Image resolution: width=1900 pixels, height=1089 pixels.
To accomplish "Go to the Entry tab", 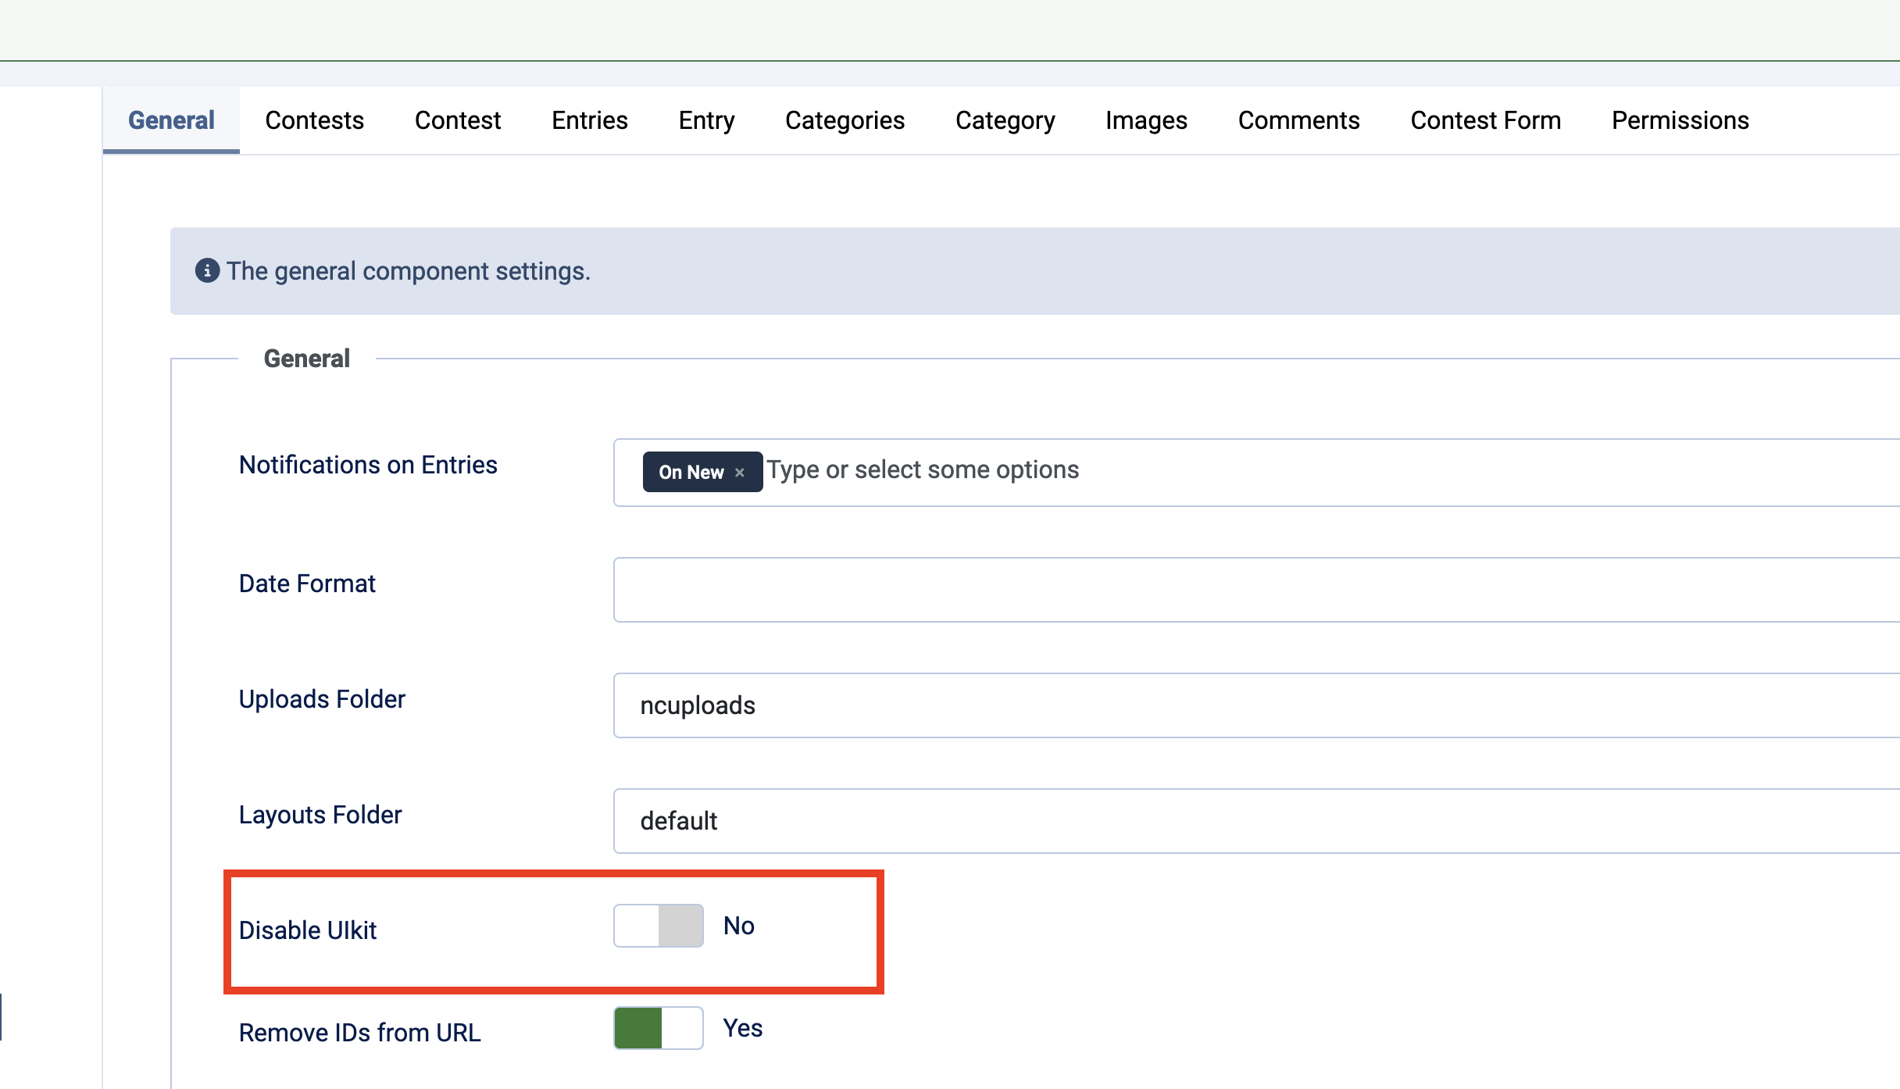I will pyautogui.click(x=706, y=120).
